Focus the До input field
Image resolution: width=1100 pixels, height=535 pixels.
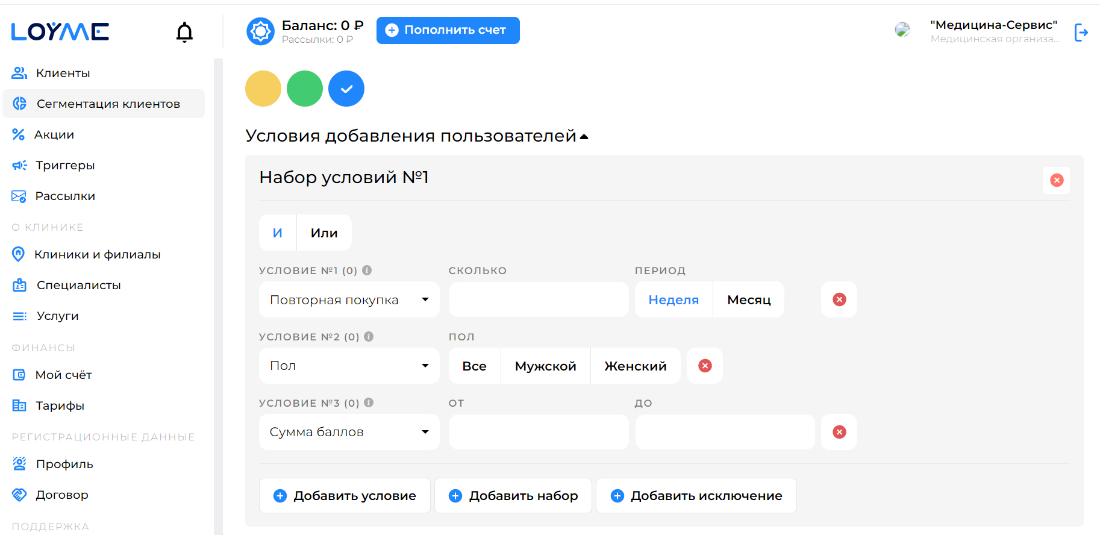pyautogui.click(x=725, y=432)
